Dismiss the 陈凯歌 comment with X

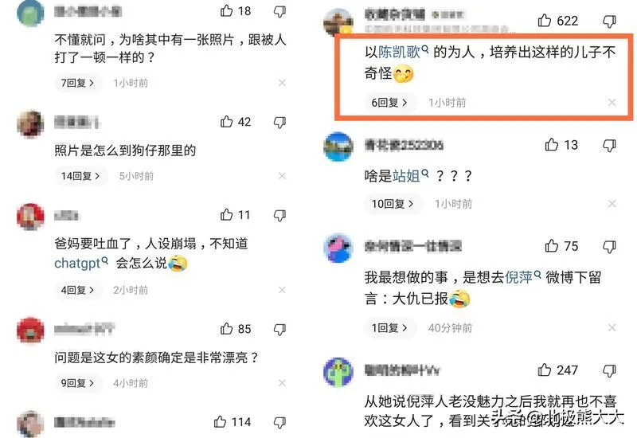(612, 103)
